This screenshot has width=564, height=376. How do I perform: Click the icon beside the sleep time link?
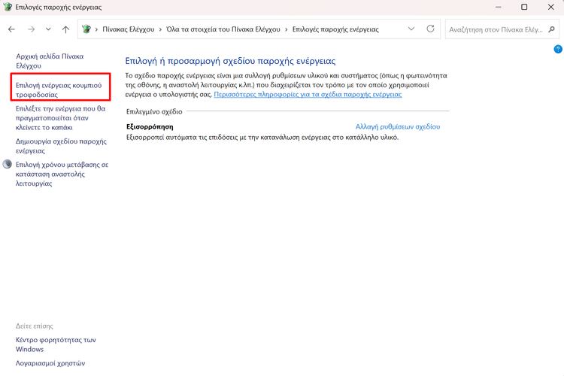coord(8,164)
